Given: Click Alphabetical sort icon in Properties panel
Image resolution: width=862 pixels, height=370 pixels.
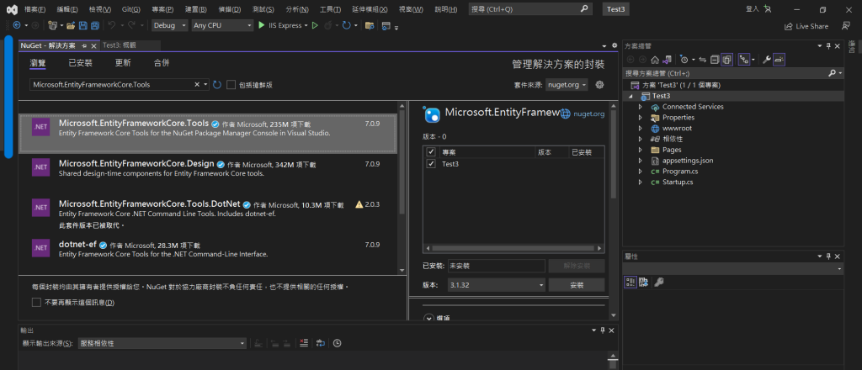Looking at the screenshot, I should [643, 283].
